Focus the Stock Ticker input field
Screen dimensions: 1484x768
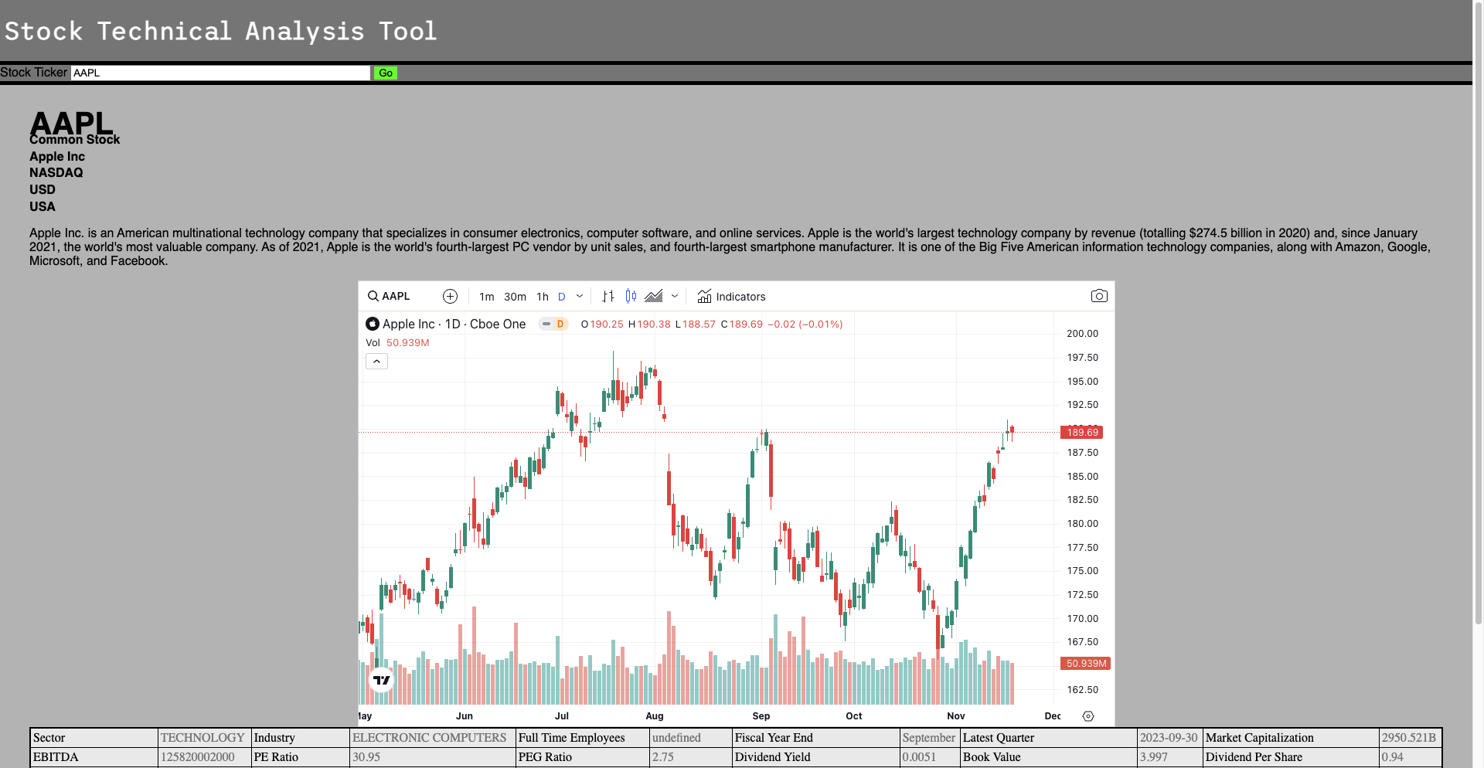[220, 73]
